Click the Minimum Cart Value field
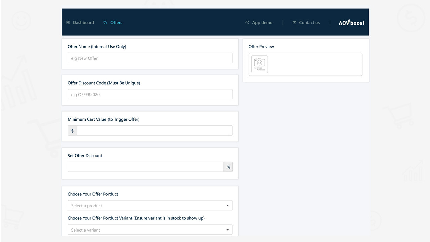The height and width of the screenshot is (242, 430). (x=154, y=130)
